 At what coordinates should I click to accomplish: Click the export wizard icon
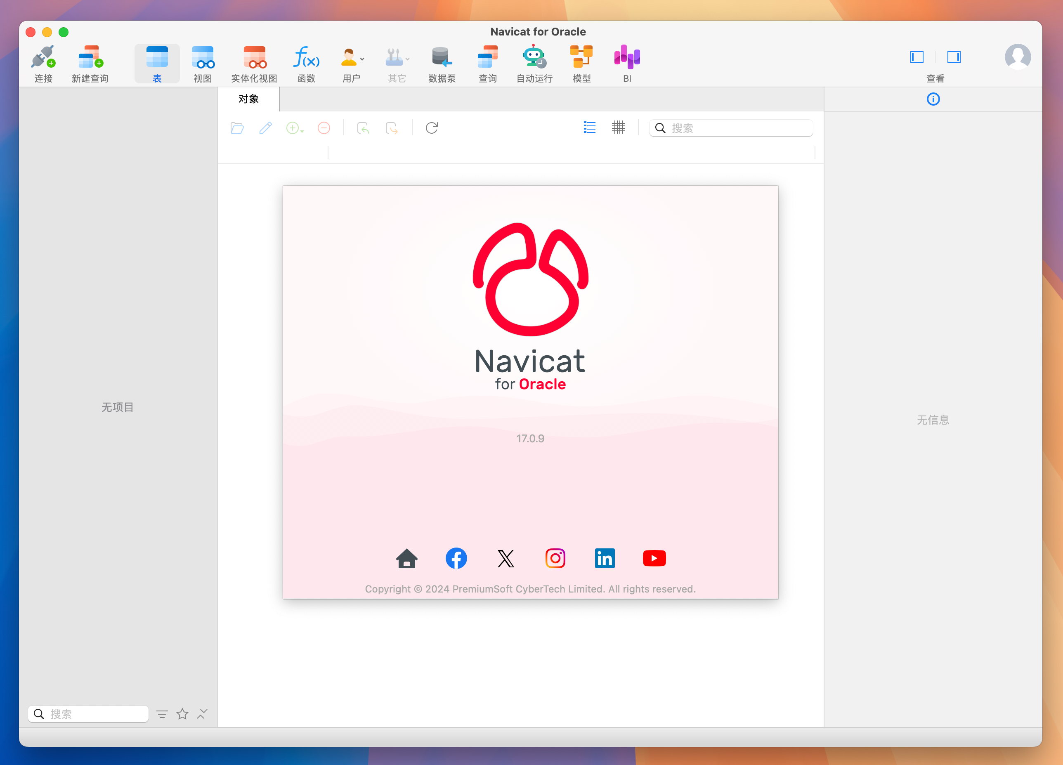(391, 128)
